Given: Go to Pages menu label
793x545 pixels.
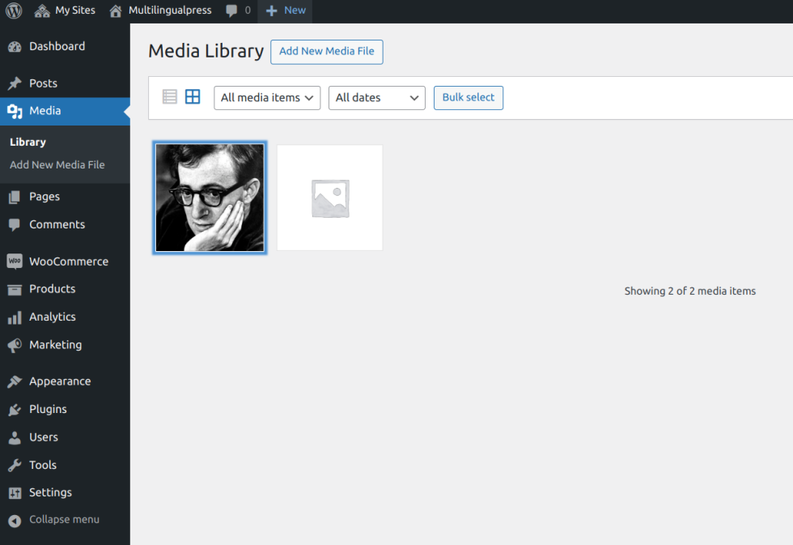Looking at the screenshot, I should pyautogui.click(x=45, y=197).
